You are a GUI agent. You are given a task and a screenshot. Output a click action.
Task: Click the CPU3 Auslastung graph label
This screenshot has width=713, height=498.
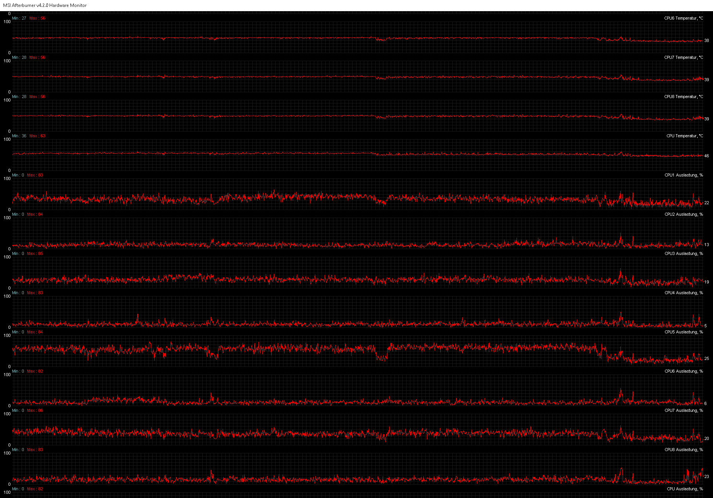pyautogui.click(x=684, y=253)
